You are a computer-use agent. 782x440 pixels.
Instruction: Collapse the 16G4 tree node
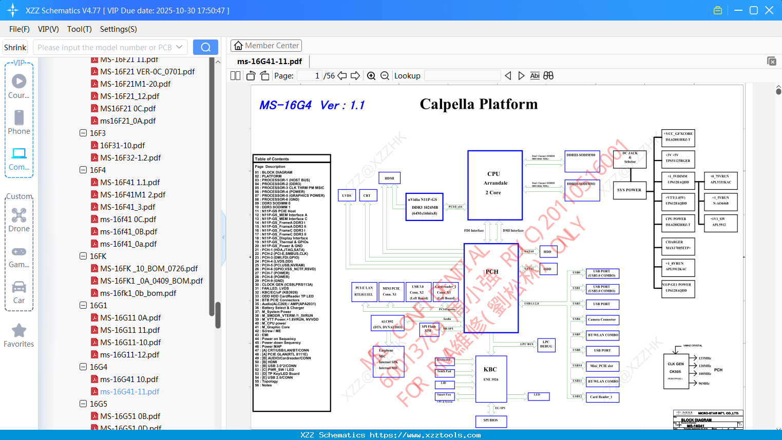pos(83,367)
